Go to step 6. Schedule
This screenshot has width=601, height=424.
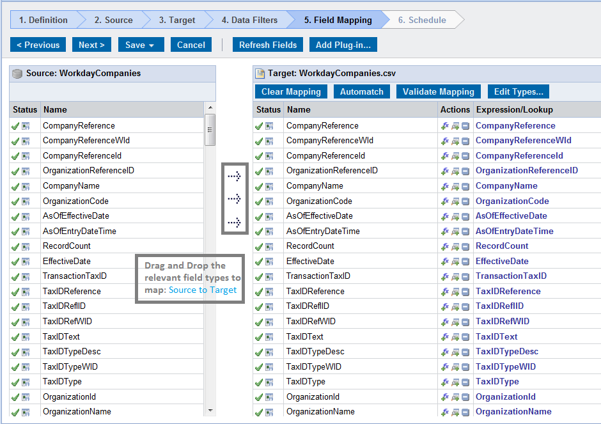pos(422,20)
